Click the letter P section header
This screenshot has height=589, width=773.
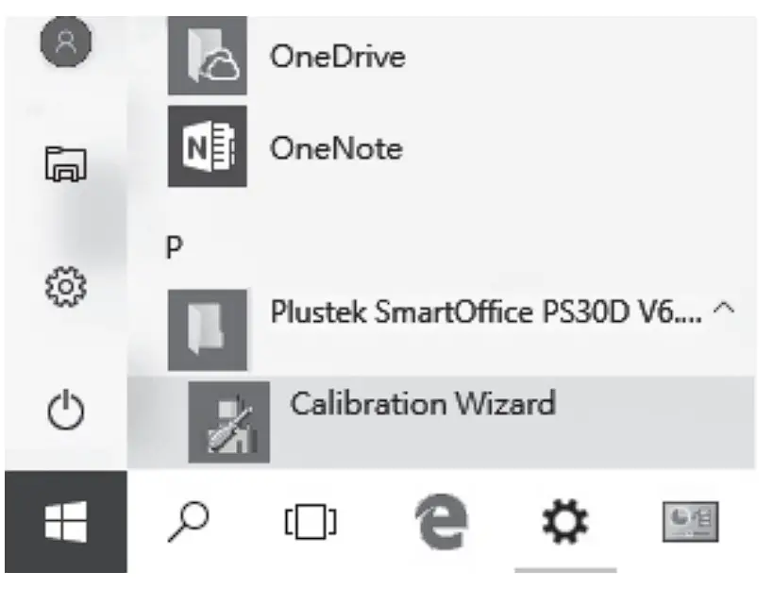tap(173, 246)
